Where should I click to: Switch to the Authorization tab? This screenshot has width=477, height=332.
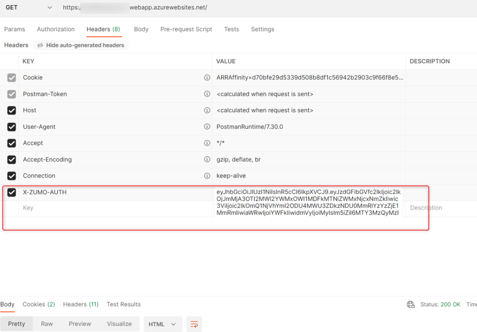click(56, 29)
